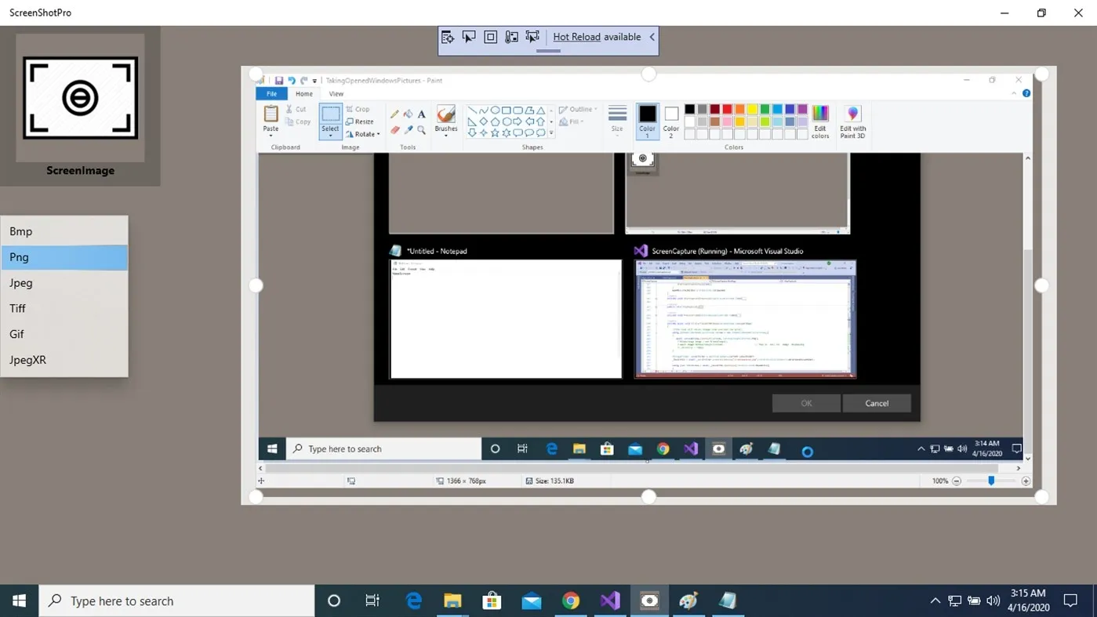1097x617 pixels.
Task: Open Paint's File menu
Action: 271,93
